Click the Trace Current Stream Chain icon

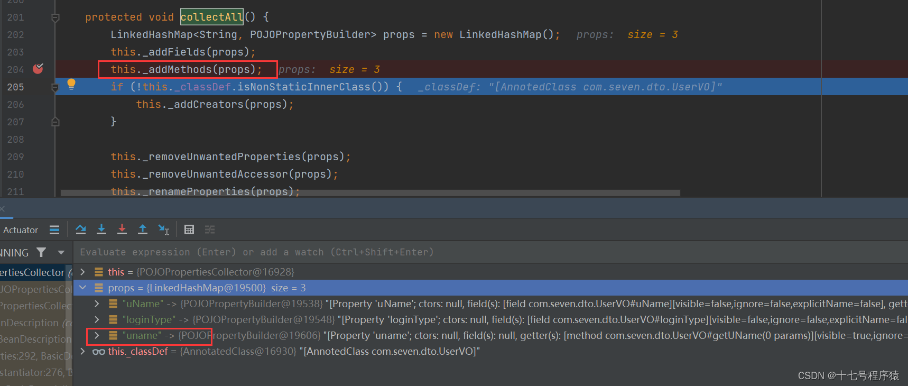coord(210,229)
